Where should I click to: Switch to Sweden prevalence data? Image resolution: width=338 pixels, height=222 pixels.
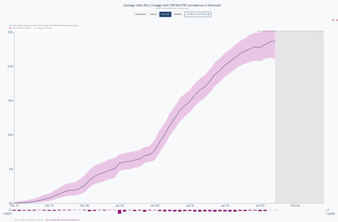(x=178, y=14)
